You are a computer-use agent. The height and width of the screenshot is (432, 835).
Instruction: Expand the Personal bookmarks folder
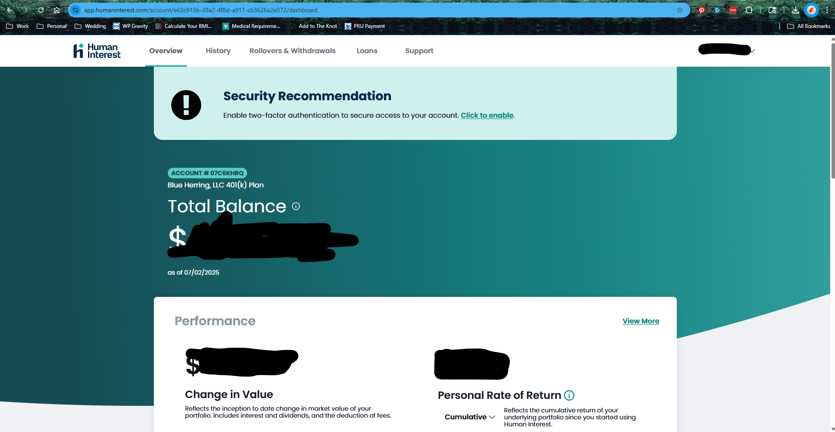[x=52, y=26]
